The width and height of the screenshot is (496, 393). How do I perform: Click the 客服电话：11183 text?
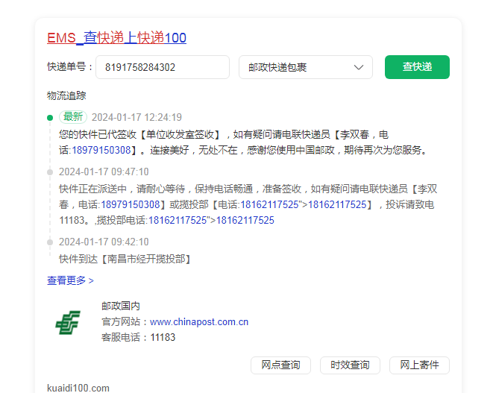tap(138, 337)
